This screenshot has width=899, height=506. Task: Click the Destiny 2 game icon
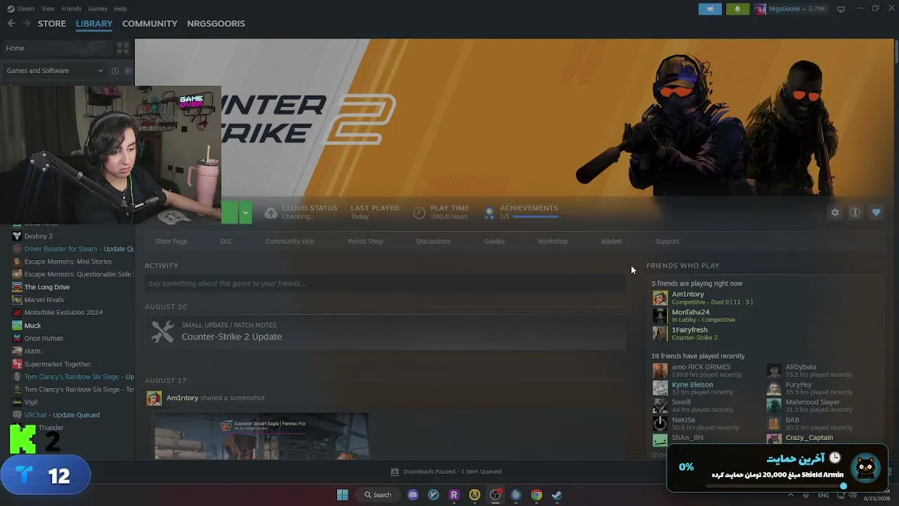point(17,236)
